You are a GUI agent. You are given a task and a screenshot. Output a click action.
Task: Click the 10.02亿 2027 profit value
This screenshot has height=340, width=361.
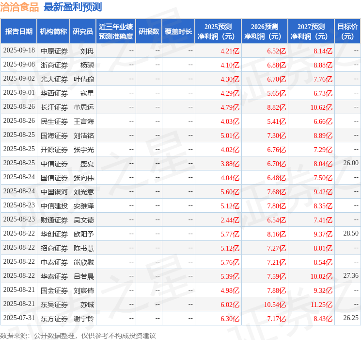[321, 276]
